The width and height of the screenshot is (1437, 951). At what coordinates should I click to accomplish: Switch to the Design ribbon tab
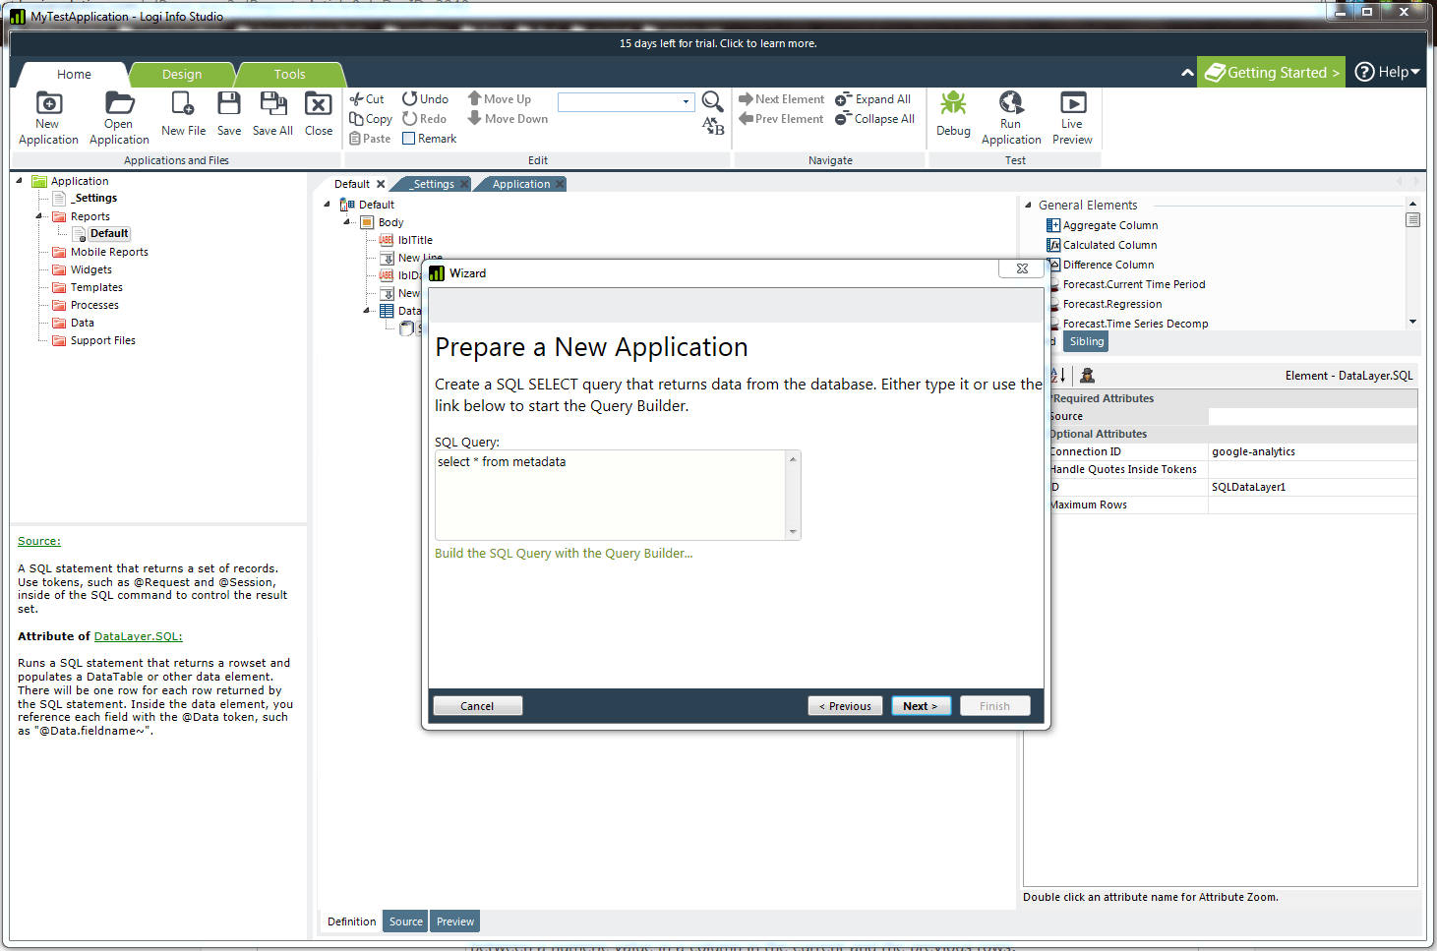point(182,75)
